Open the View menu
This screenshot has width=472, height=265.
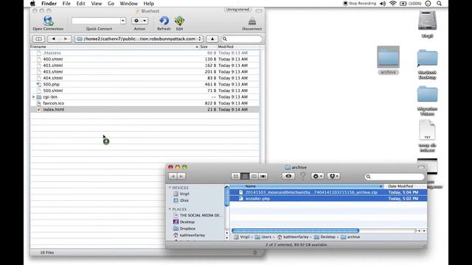[97, 4]
